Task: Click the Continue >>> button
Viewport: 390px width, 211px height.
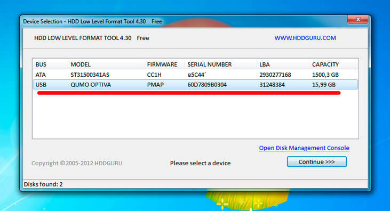Action: tap(316, 162)
